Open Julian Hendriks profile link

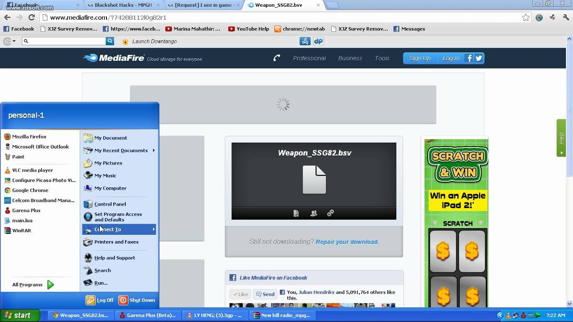tap(316, 292)
